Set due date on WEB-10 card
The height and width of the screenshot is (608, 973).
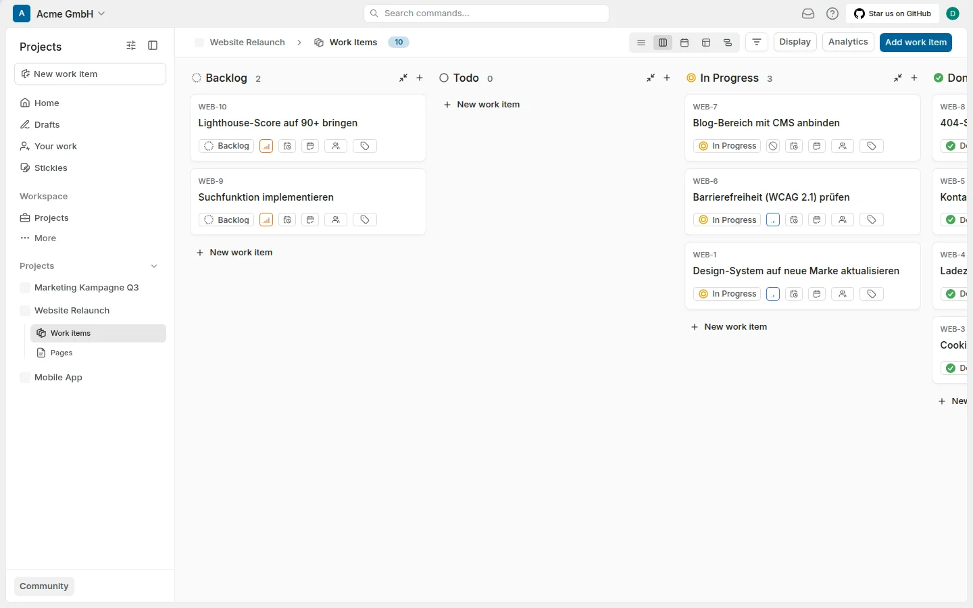310,146
